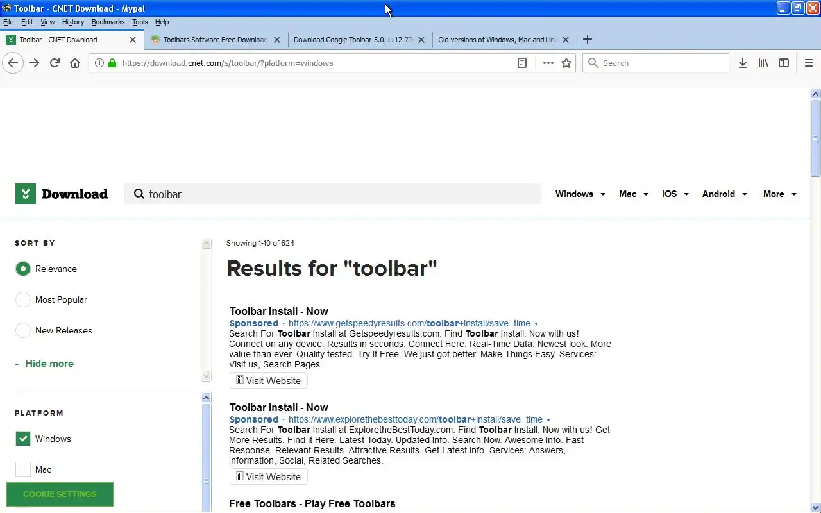Select the New Releases sort option
821x513 pixels.
click(x=23, y=330)
